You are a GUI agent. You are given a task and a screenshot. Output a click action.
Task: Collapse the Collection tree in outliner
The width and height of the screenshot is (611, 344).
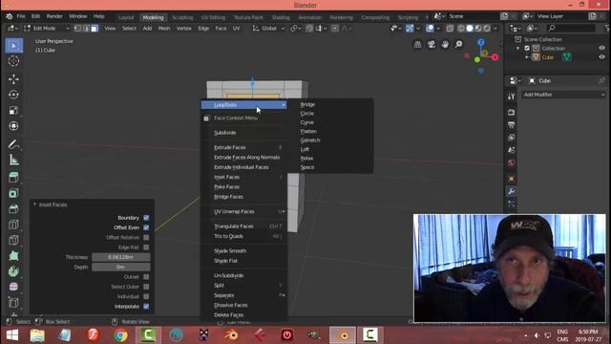tap(518, 49)
